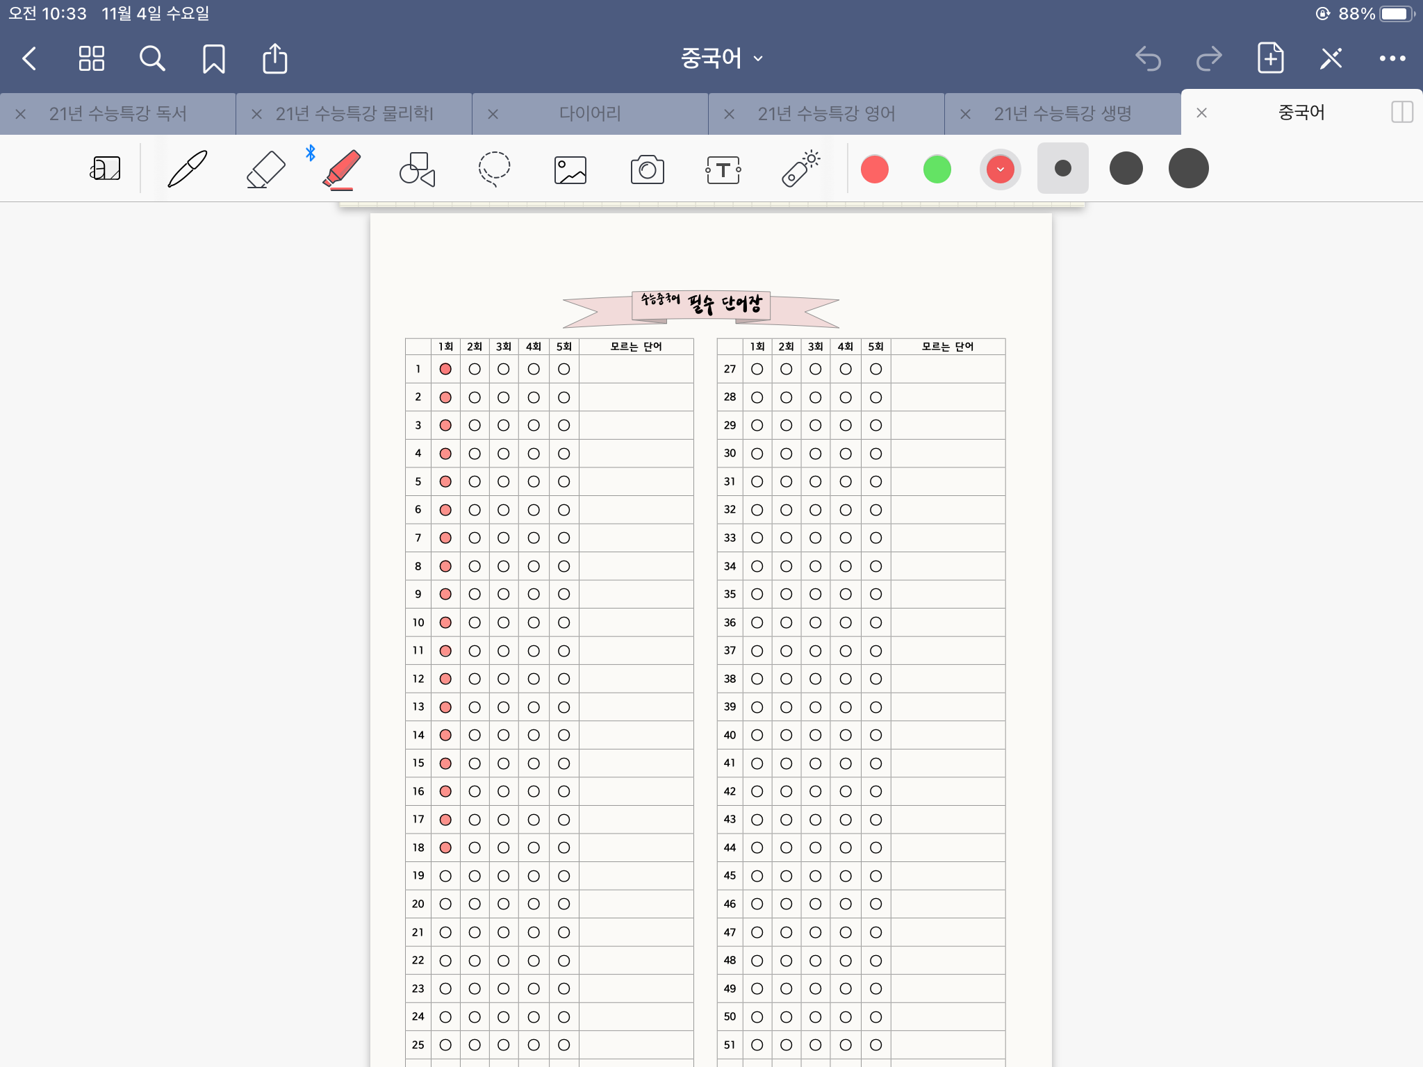Select the Lasso selection tool
Image resolution: width=1423 pixels, height=1067 pixels.
click(x=494, y=169)
